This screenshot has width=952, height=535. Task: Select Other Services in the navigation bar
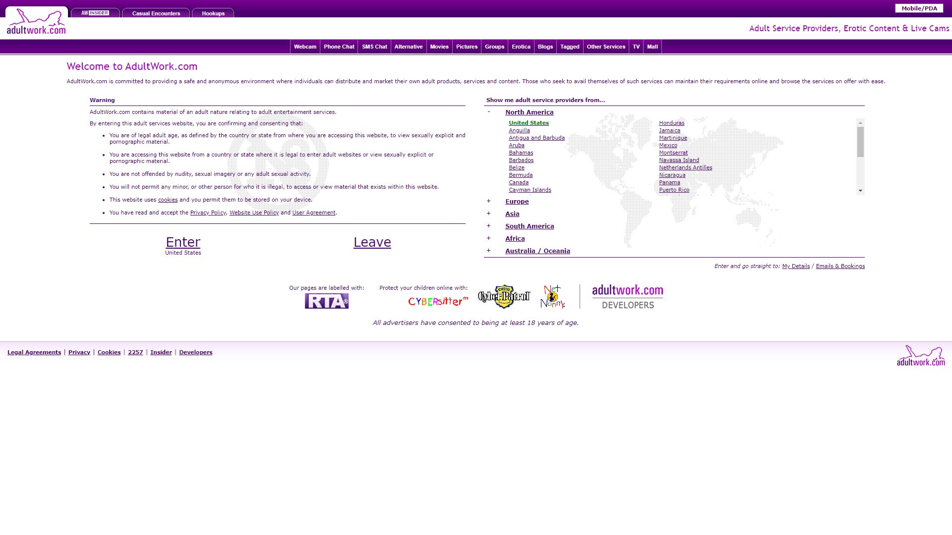click(x=606, y=47)
